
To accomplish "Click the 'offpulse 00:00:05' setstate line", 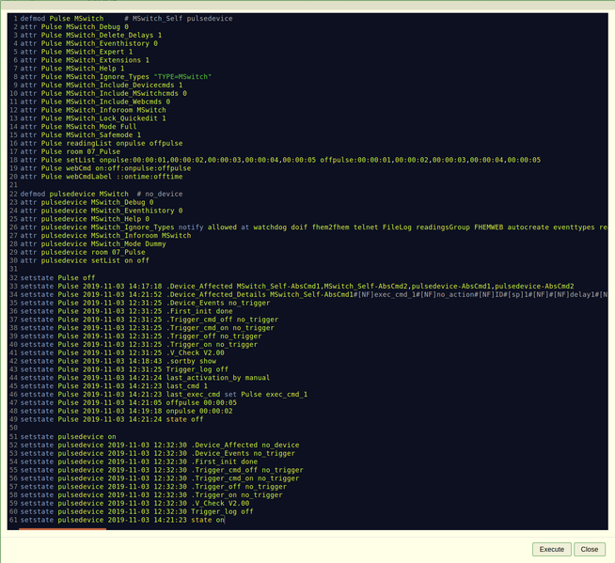I will [129, 403].
